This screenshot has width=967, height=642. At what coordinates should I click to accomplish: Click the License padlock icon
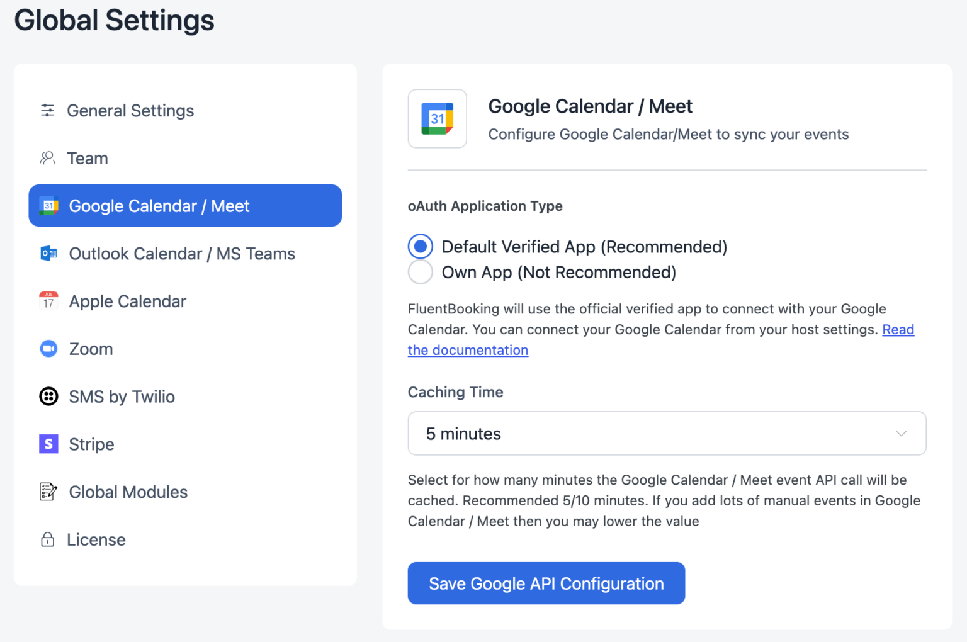(x=47, y=539)
